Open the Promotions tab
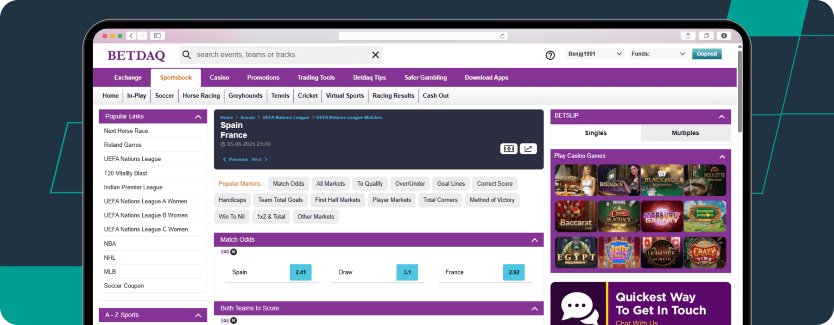The image size is (834, 325). 263,77
